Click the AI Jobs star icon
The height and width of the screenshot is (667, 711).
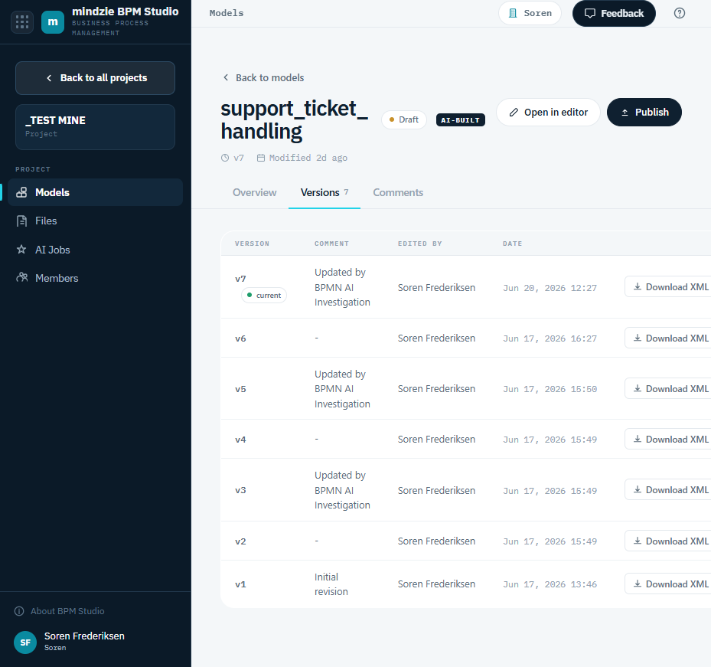(21, 249)
